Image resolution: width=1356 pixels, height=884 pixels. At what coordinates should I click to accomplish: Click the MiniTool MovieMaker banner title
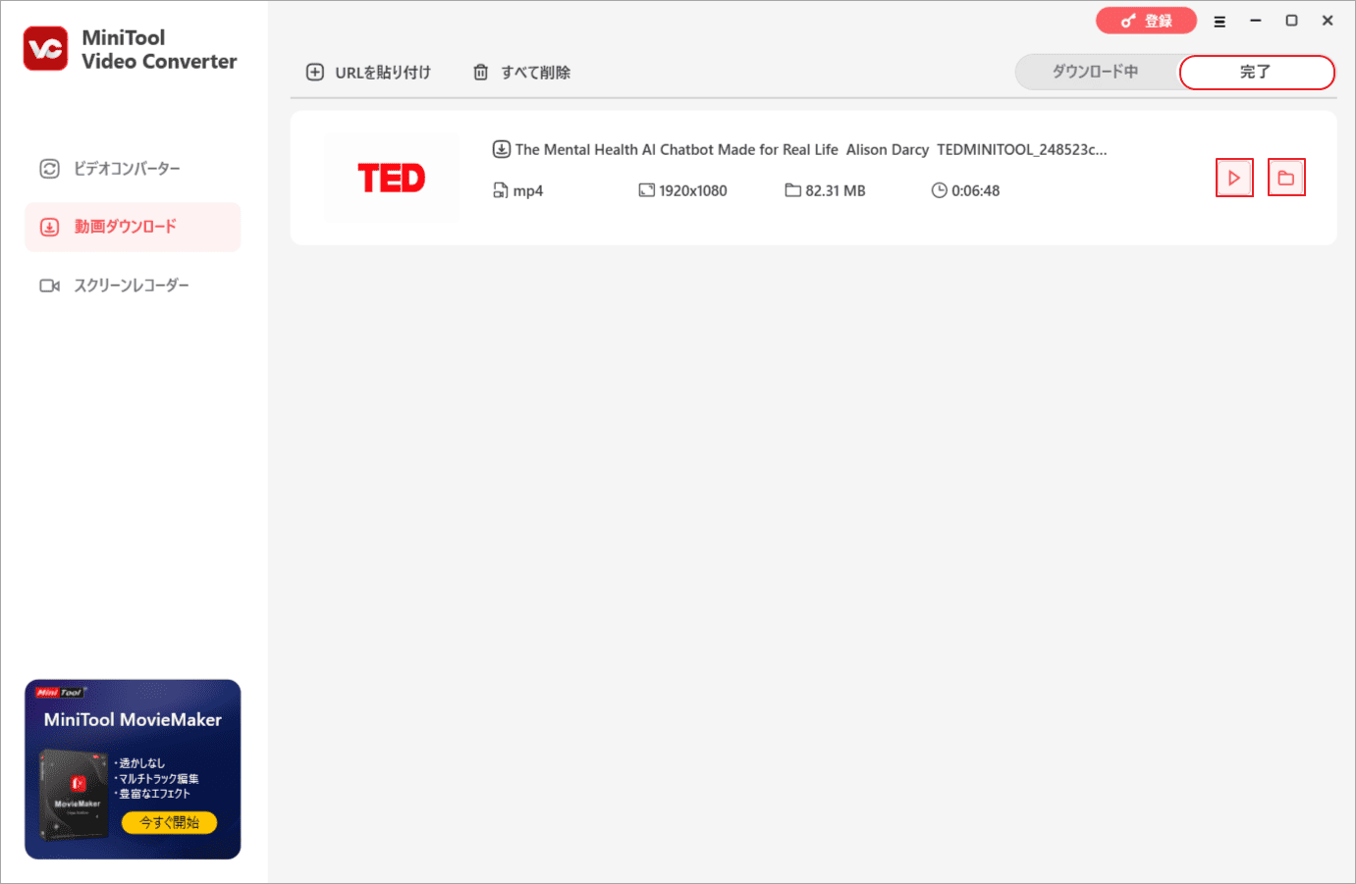pyautogui.click(x=133, y=720)
